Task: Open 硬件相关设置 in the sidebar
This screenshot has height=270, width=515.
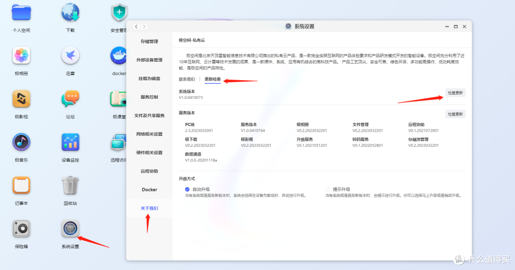Action: click(149, 153)
